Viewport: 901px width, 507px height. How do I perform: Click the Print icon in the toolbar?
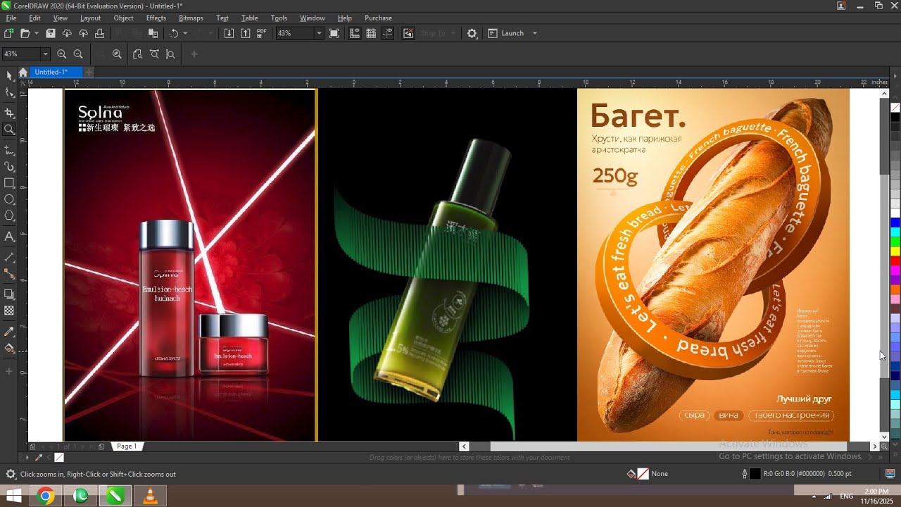coord(99,33)
